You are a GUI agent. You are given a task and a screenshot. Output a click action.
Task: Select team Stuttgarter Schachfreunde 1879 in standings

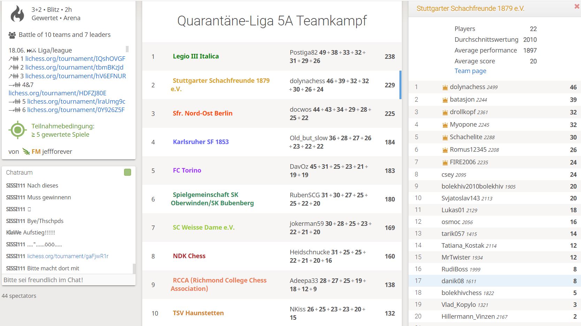tap(220, 85)
